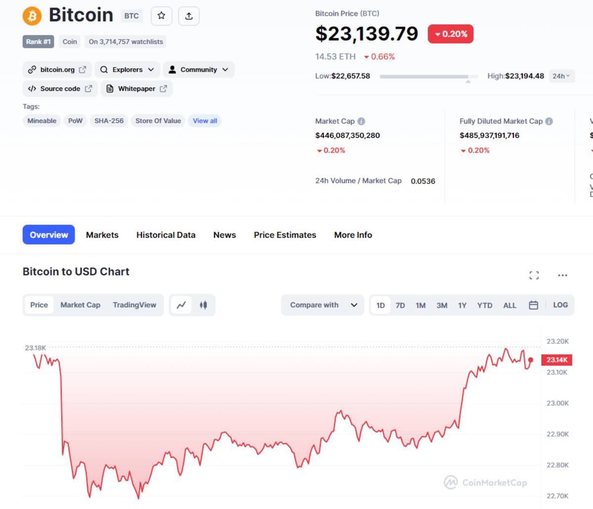Add Bitcoin to watchlist with star icon
The image size is (593, 509).
coord(161,16)
